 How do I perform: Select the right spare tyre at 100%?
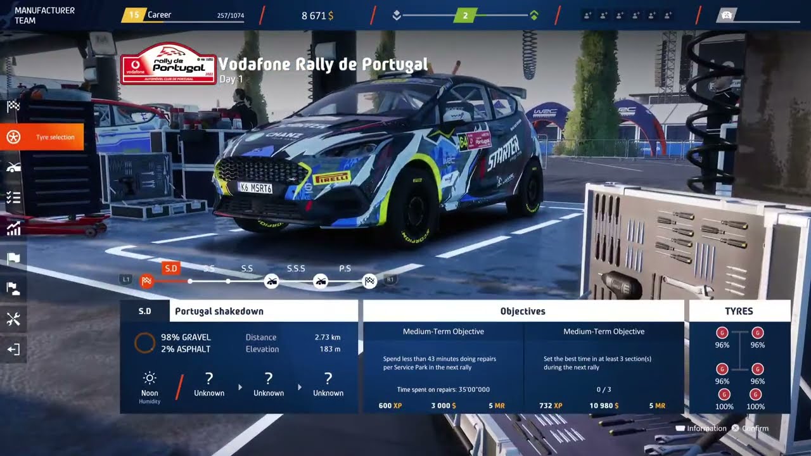click(755, 395)
